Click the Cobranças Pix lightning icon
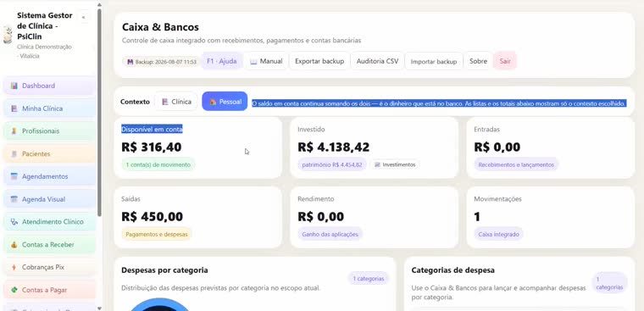The height and width of the screenshot is (311, 644). [x=14, y=267]
